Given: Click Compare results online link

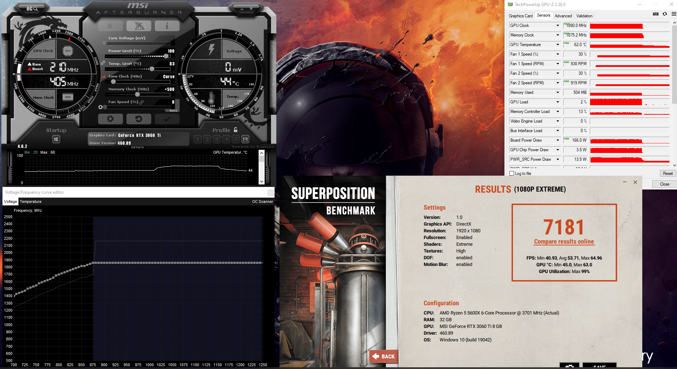Looking at the screenshot, I should (564, 242).
